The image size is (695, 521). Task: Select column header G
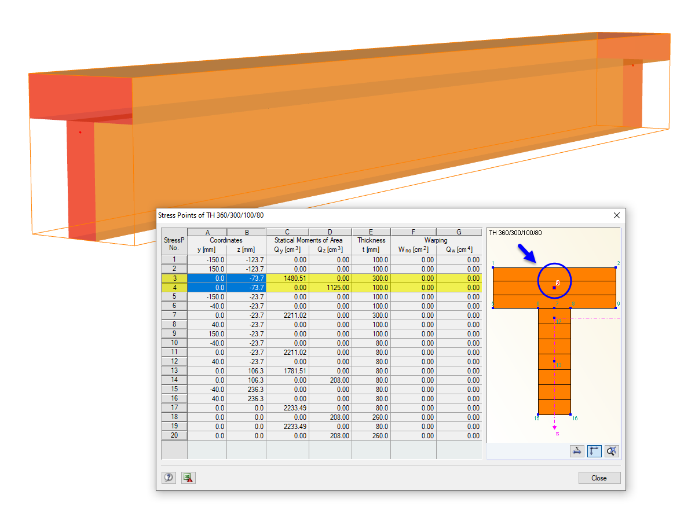(x=459, y=232)
